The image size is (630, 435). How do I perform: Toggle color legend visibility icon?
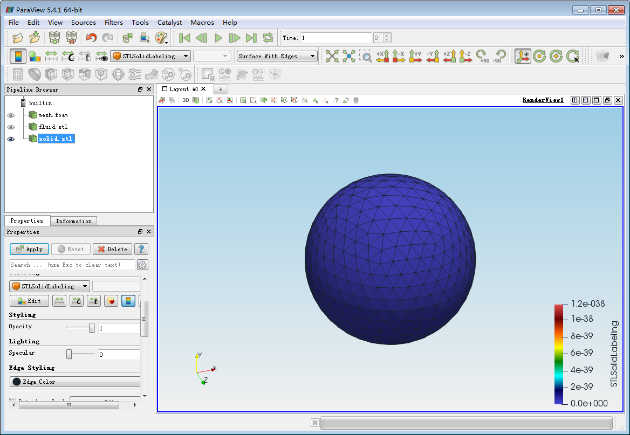(18, 56)
